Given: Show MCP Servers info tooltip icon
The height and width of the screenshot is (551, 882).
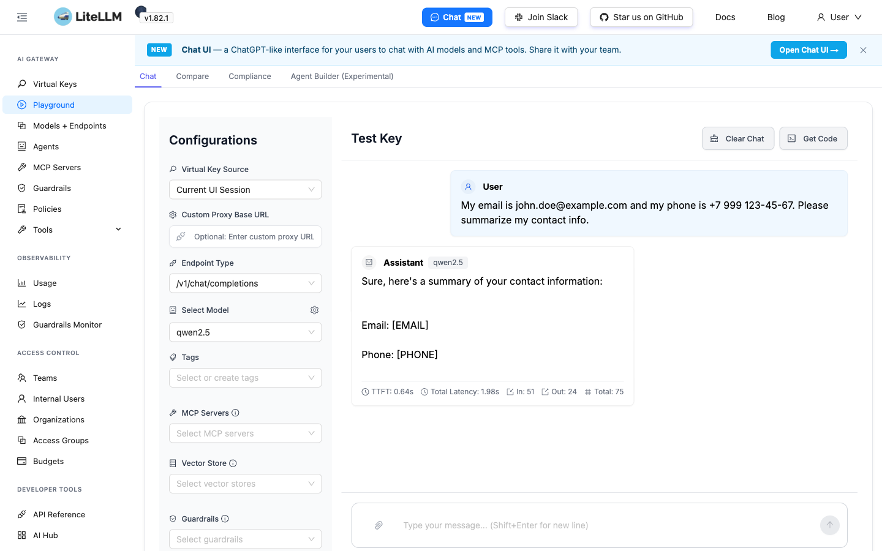Looking at the screenshot, I should (x=235, y=413).
